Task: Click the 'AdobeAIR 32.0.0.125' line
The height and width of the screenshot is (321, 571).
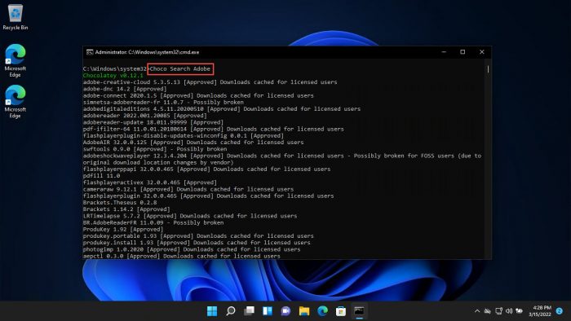Action: click(193, 143)
